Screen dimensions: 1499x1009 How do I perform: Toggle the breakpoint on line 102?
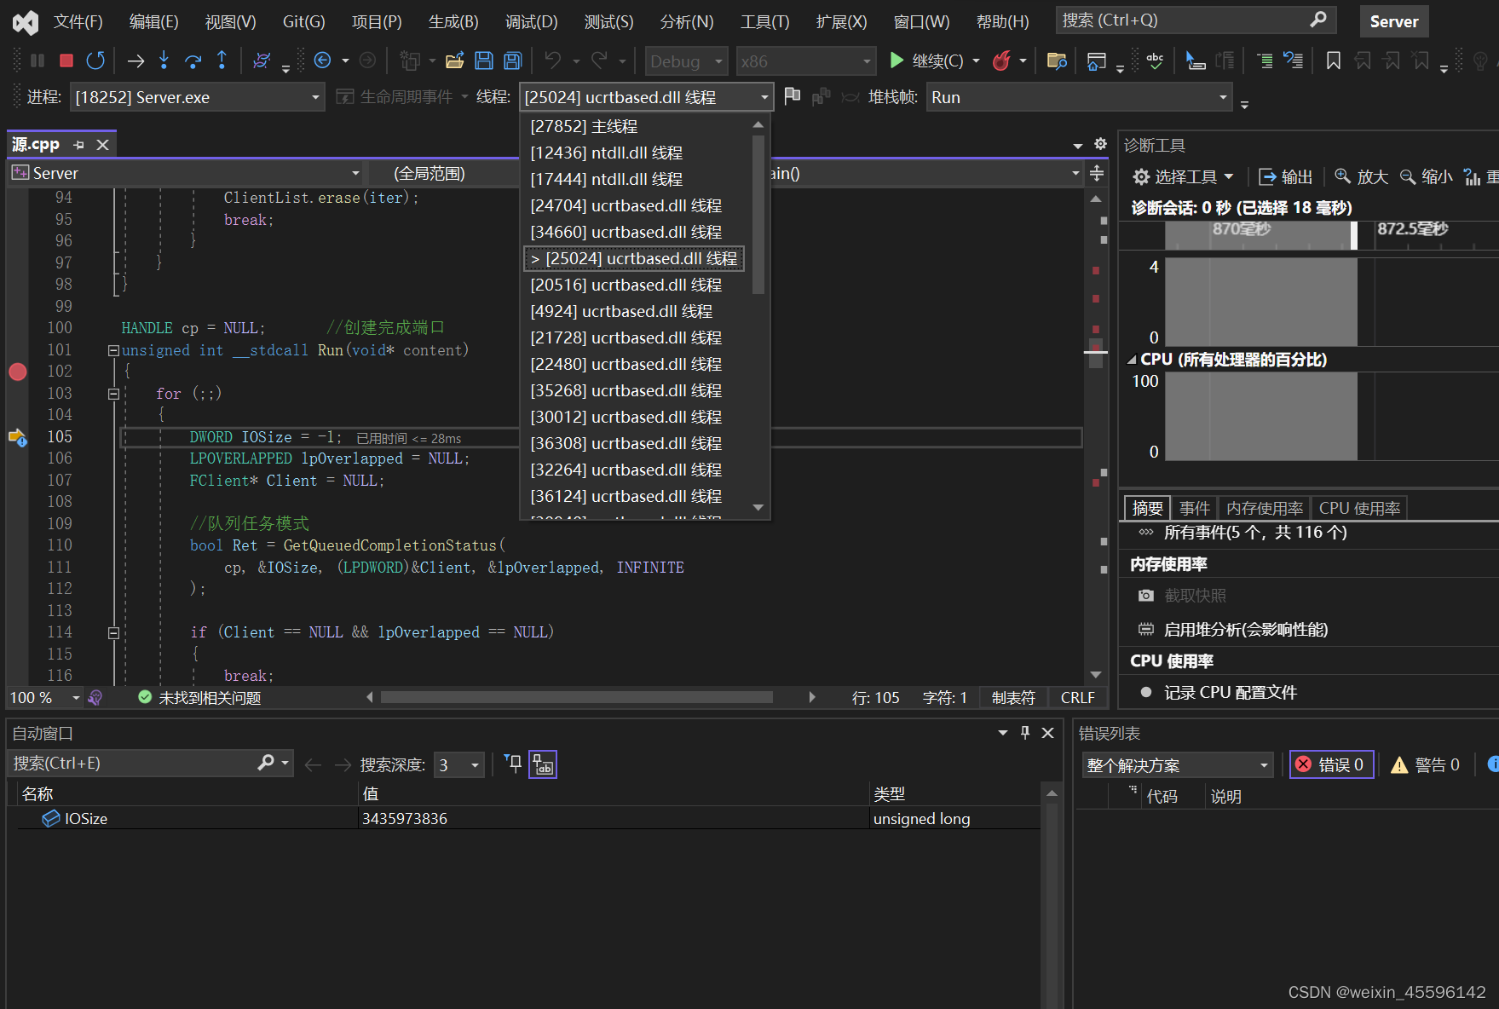[x=18, y=372]
